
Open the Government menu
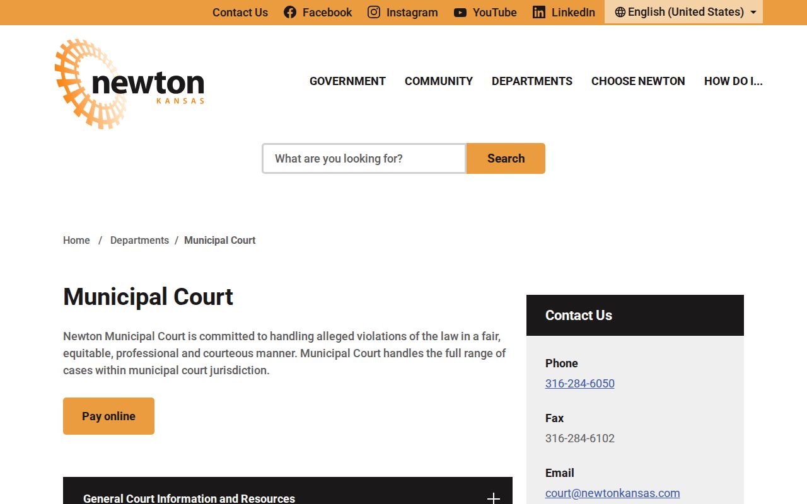347,81
